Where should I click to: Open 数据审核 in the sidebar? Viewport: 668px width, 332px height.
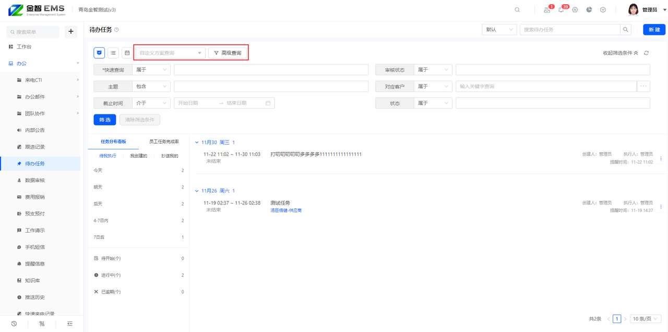point(35,180)
